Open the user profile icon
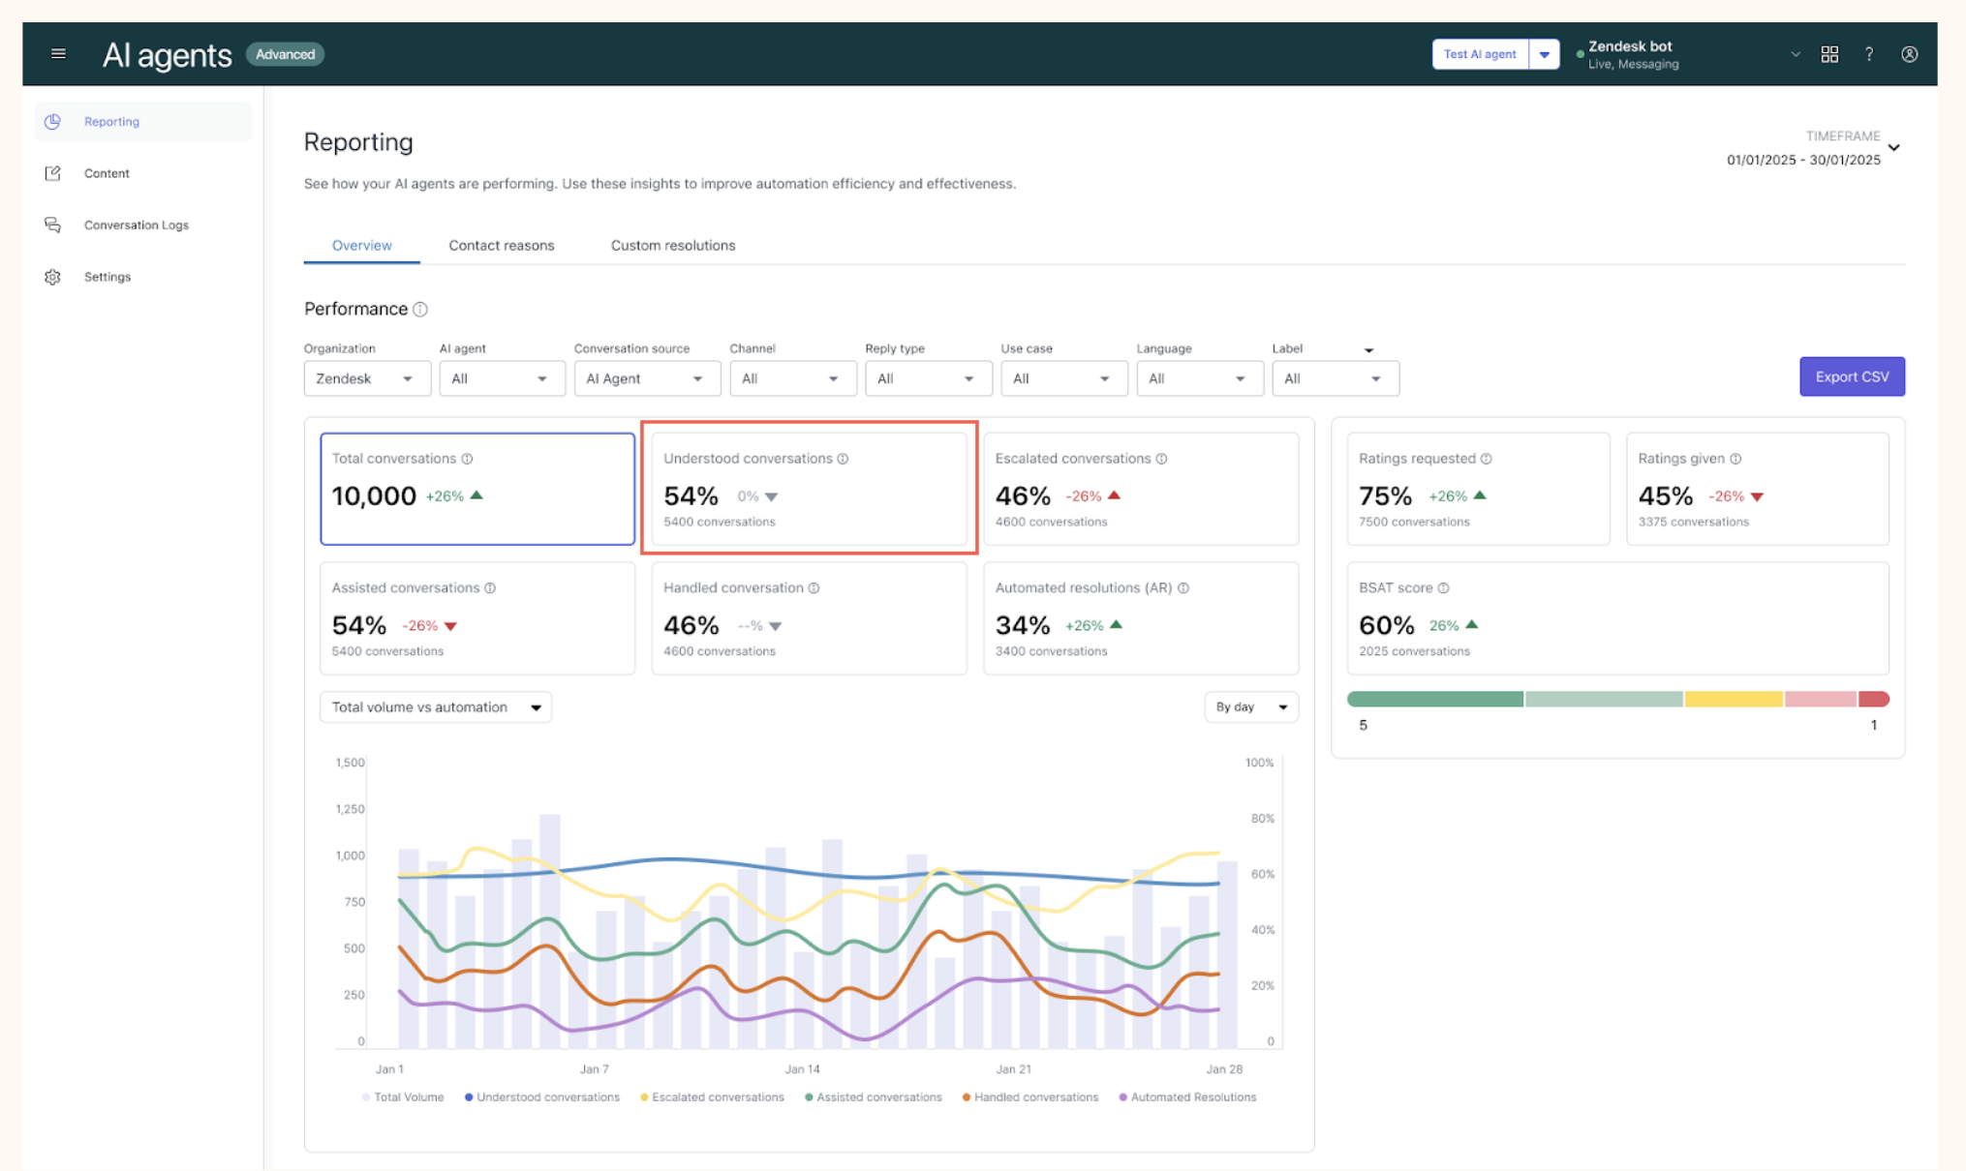The height and width of the screenshot is (1171, 1966). pyautogui.click(x=1909, y=54)
